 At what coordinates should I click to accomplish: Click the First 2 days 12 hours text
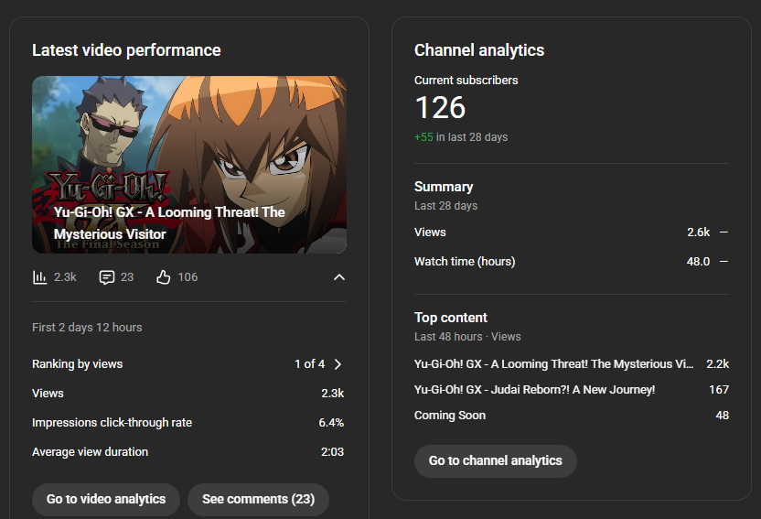tap(87, 328)
